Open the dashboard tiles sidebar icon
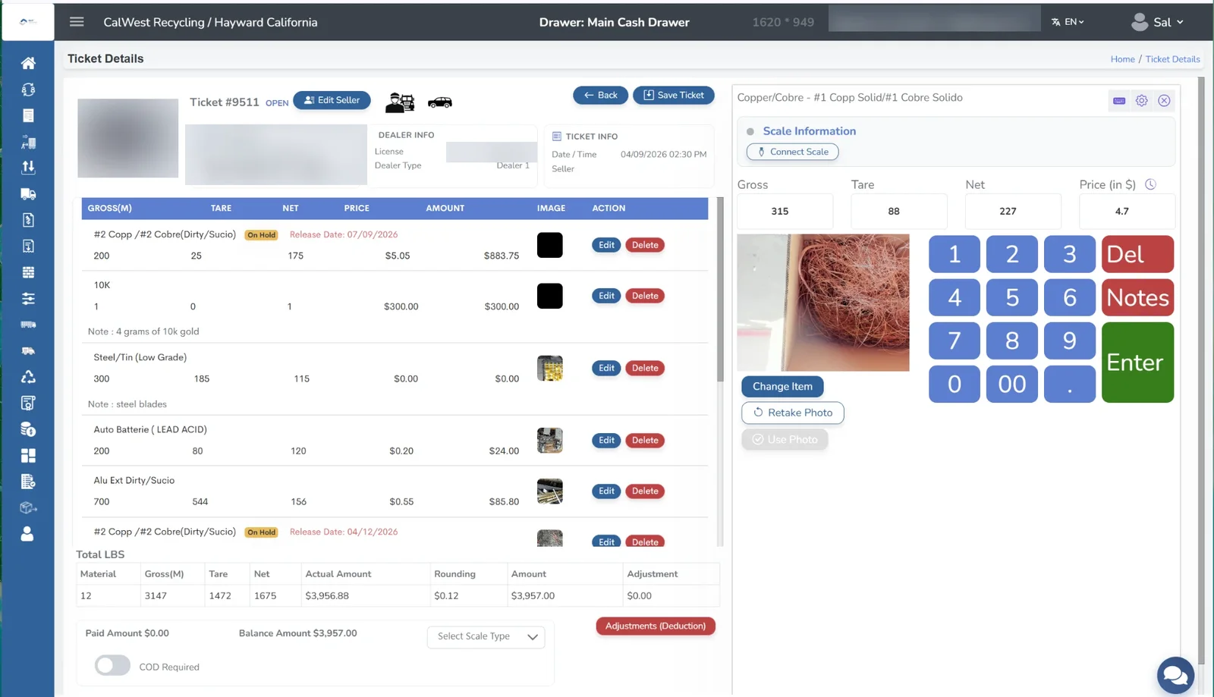 (28, 456)
